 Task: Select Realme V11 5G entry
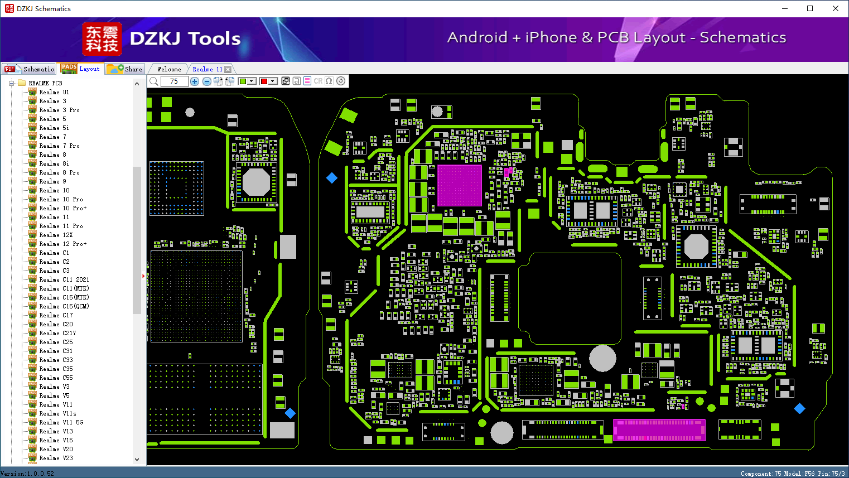[x=61, y=422]
